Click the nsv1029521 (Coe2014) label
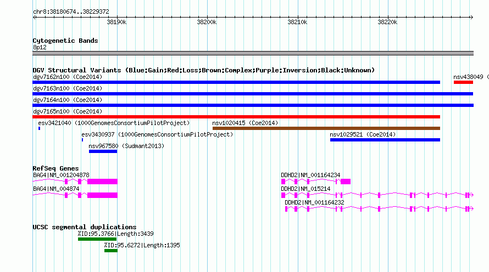Viewport: 489px width, 272px height. (x=363, y=134)
